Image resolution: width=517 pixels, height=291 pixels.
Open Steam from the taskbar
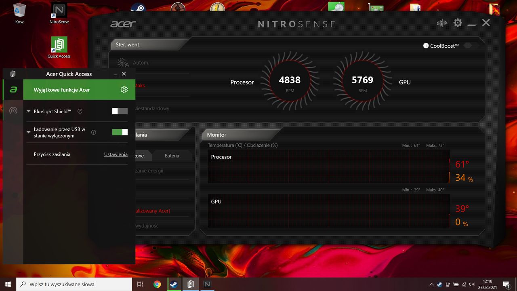174,284
